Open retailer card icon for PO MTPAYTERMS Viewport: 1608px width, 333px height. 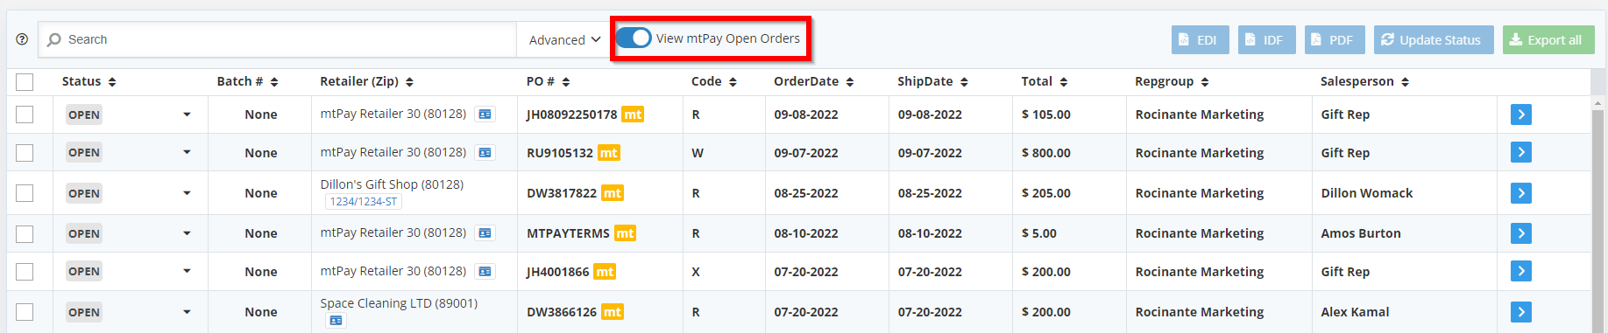(485, 233)
